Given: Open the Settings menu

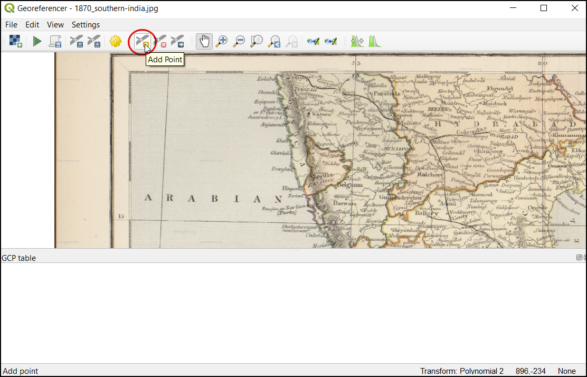Looking at the screenshot, I should [86, 25].
